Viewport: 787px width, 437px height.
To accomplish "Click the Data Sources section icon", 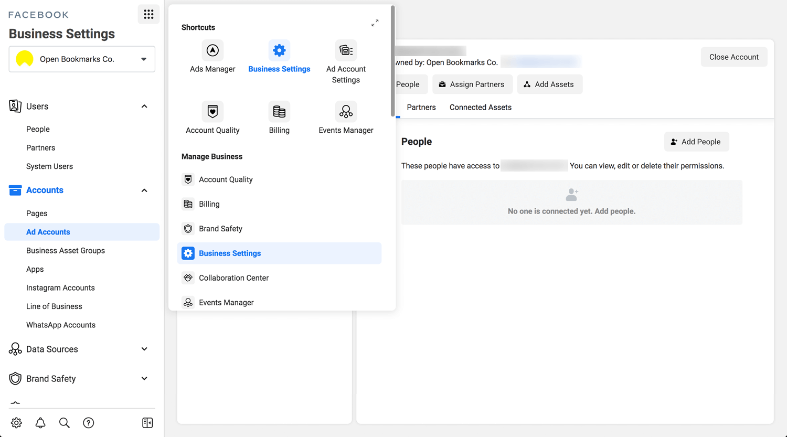I will point(15,349).
